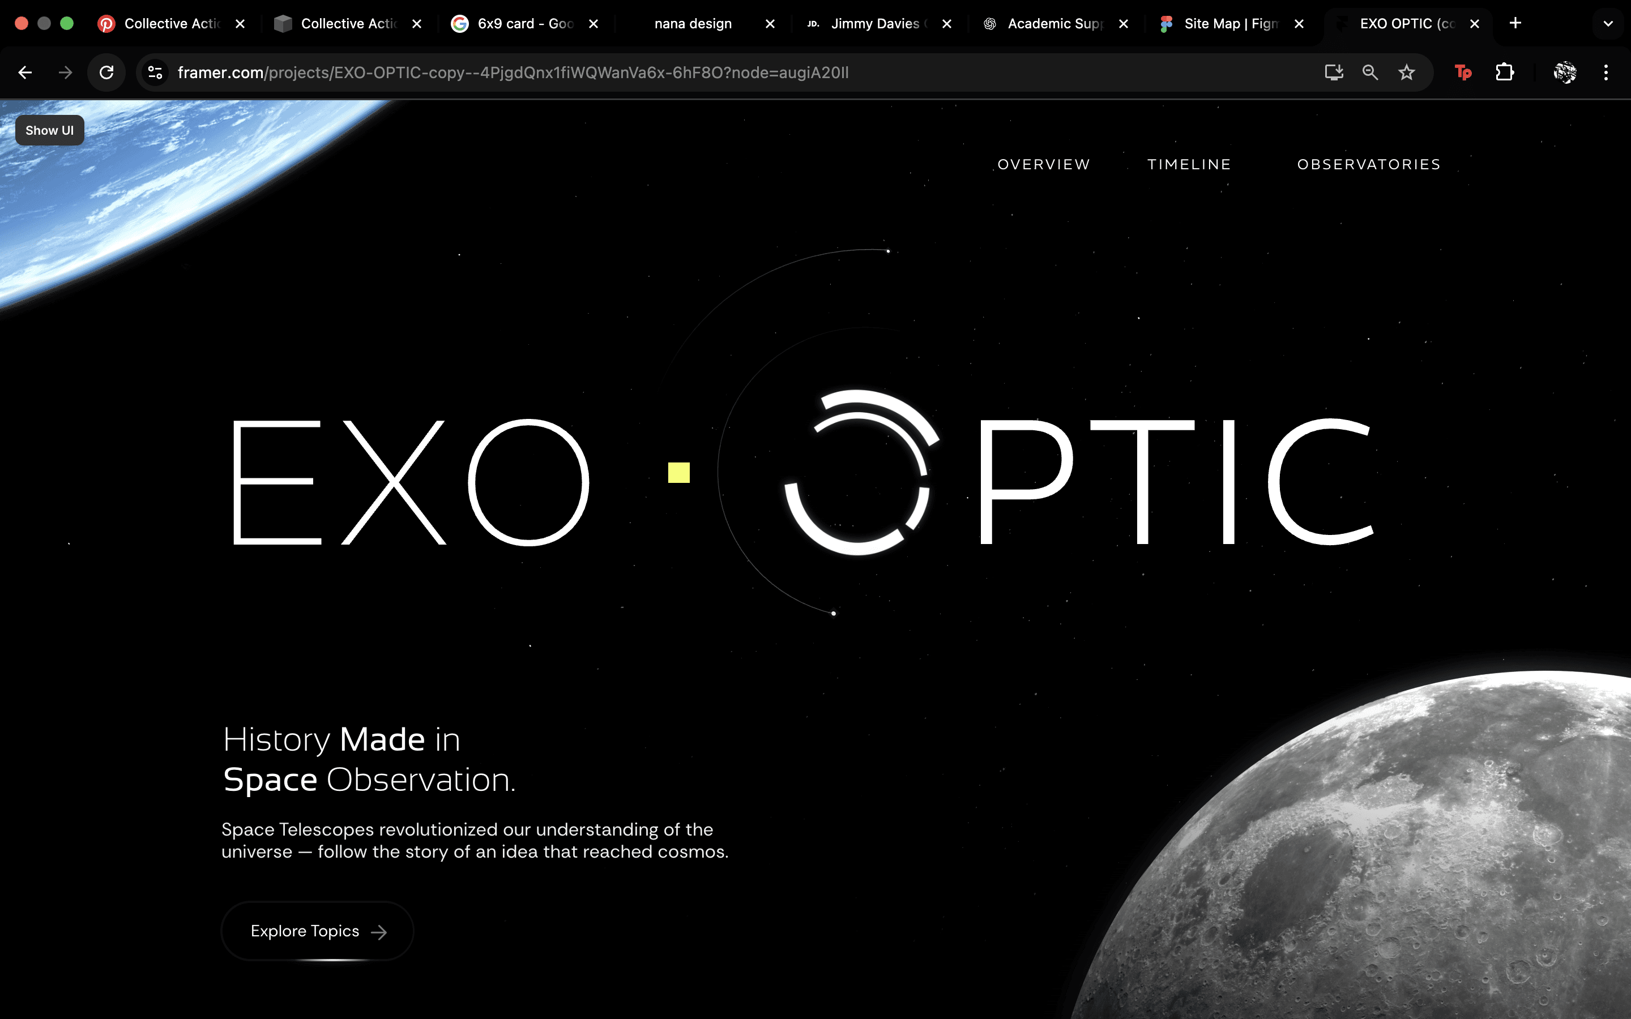Click the Show UI button
Image resolution: width=1631 pixels, height=1019 pixels.
50,130
